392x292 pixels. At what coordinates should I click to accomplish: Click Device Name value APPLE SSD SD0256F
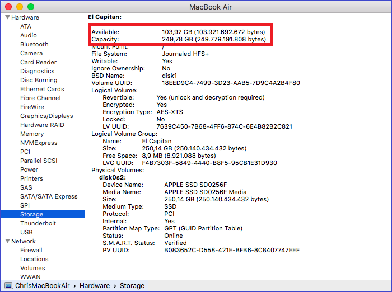[195, 185]
